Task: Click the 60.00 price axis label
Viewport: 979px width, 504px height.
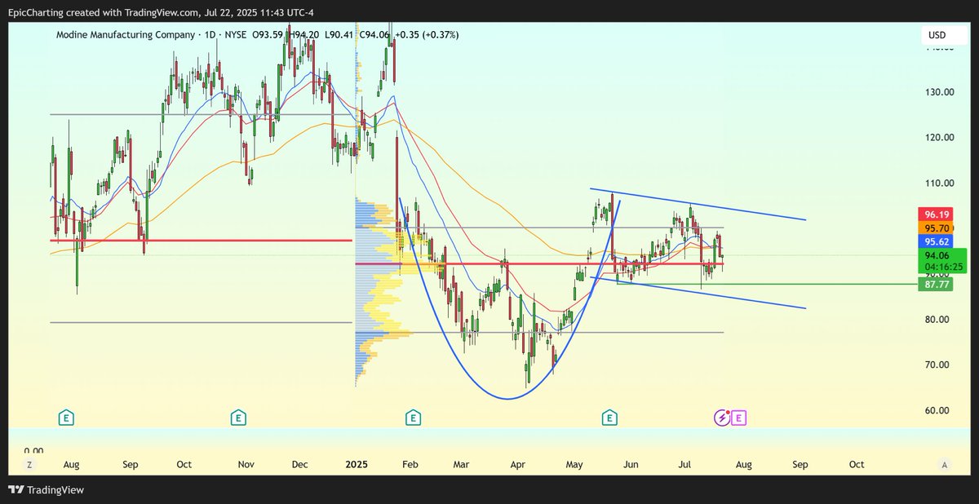Action: tap(938, 410)
